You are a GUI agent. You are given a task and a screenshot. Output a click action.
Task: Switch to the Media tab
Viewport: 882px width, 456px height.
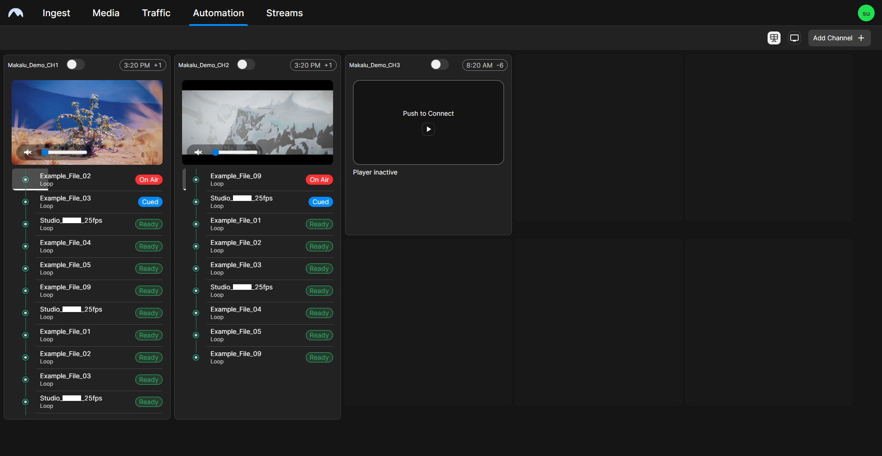point(105,13)
